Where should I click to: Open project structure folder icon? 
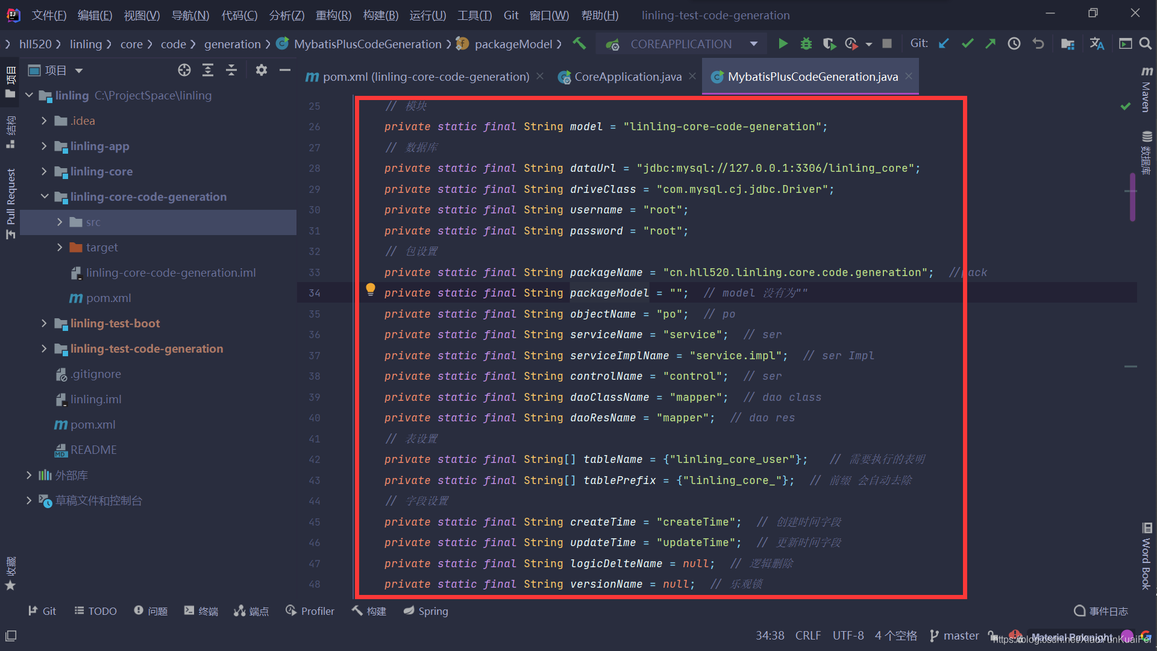(1067, 44)
